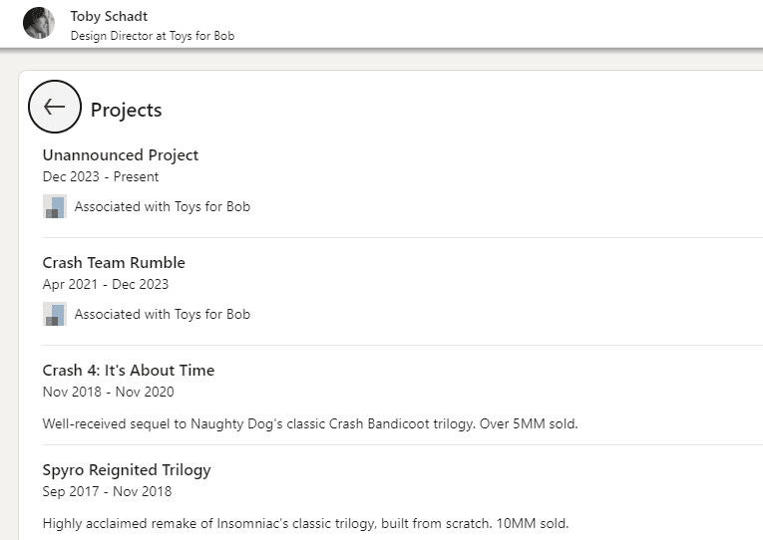Open Toby Schadt's profile photo
This screenshot has width=763, height=540.
pos(39,23)
